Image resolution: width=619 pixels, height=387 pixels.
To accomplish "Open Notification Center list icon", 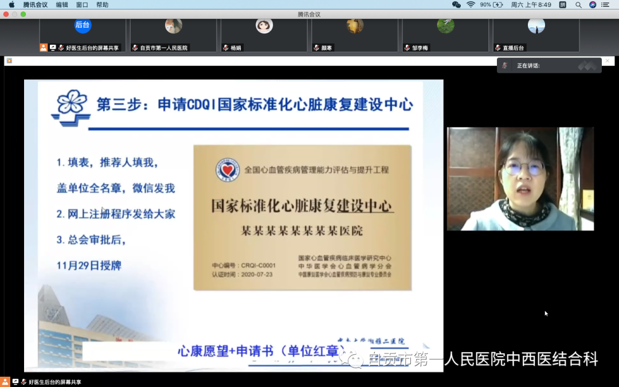I will pyautogui.click(x=606, y=5).
